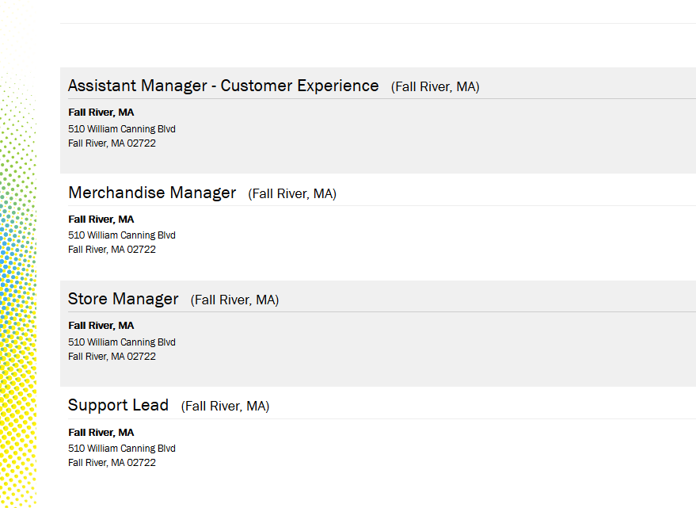Select bold Fall River heading under Store Manager
The height and width of the screenshot is (508, 696).
101,325
